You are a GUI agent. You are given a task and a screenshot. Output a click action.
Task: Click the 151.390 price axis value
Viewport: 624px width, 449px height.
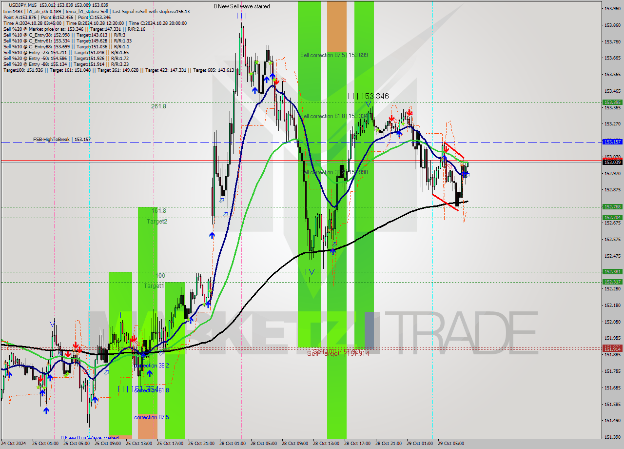click(x=613, y=437)
